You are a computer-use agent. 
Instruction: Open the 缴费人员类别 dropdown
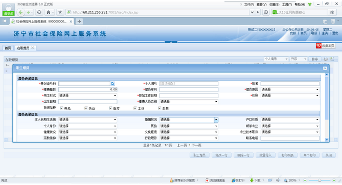click(189, 102)
